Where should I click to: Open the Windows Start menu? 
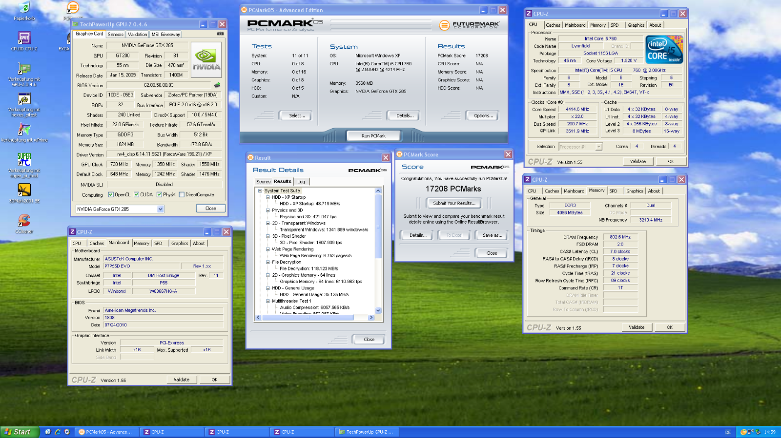click(20, 432)
